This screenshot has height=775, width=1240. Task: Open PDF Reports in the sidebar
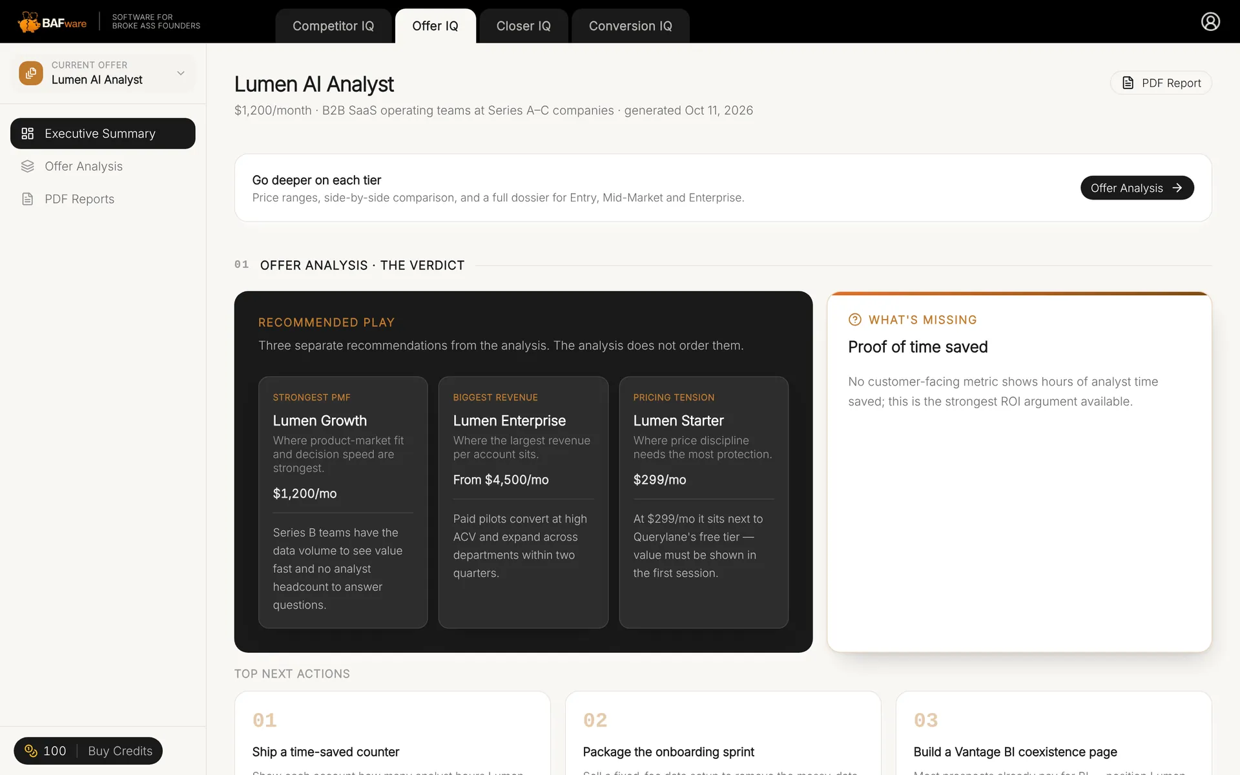(x=103, y=199)
